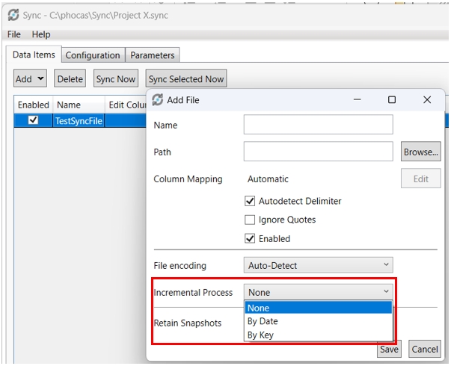Screen dimensions: 451x366
Task: Toggle the Autodetect Delimiter checkbox
Action: click(251, 201)
